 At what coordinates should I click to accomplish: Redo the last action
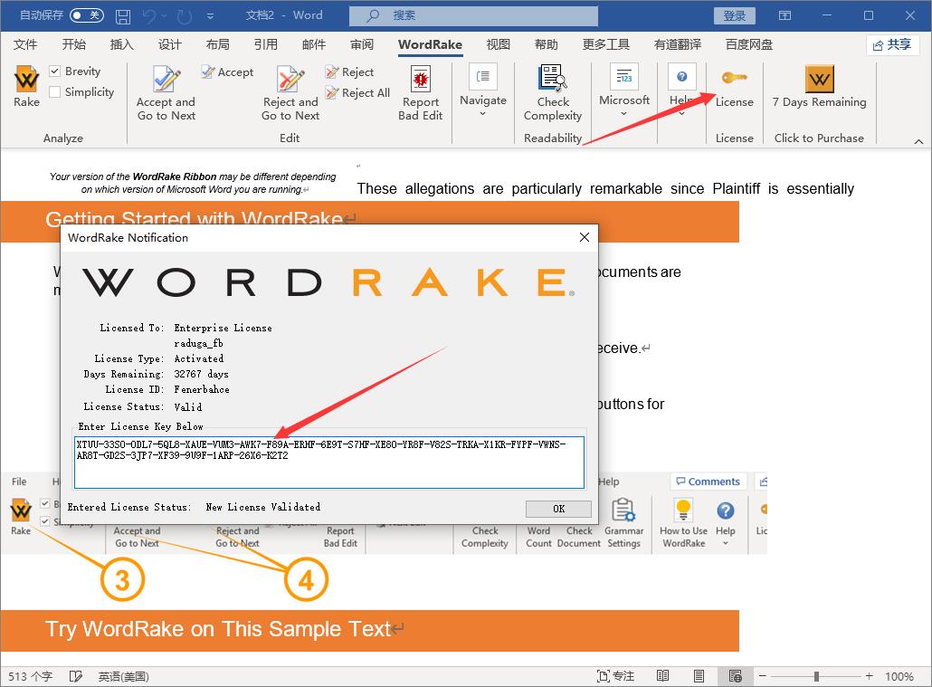pyautogui.click(x=185, y=16)
